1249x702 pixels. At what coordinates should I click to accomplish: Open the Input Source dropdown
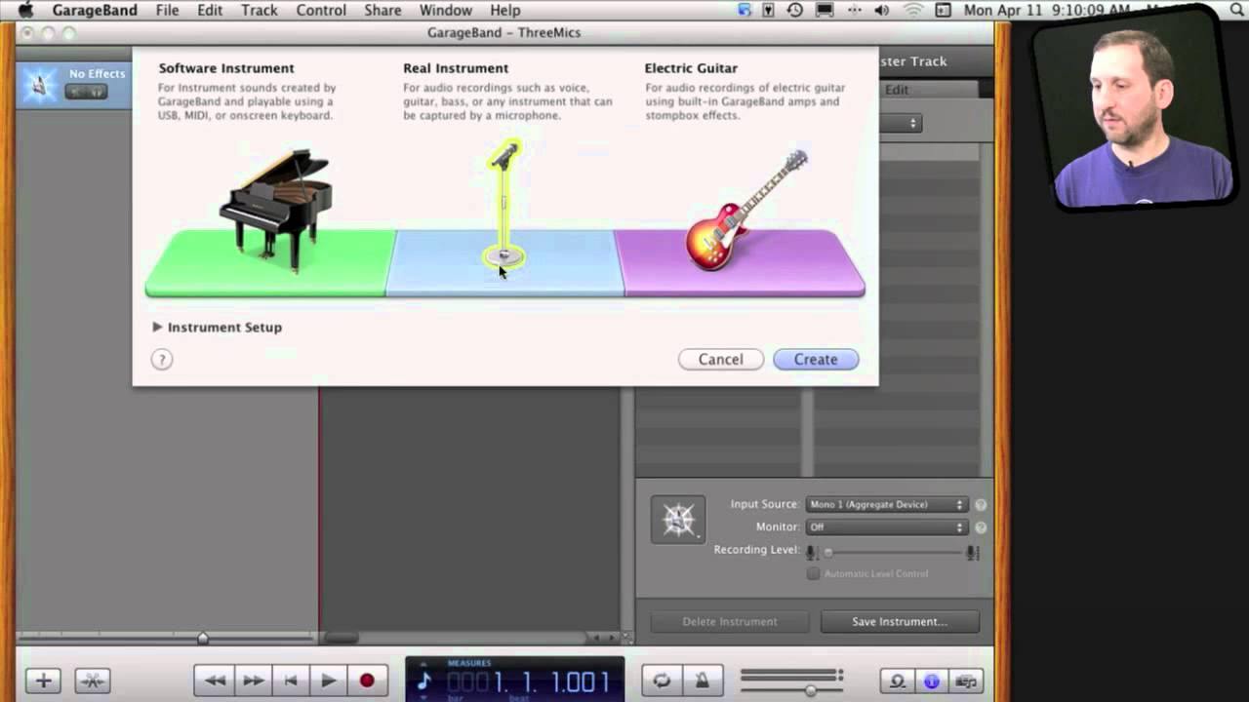coord(886,504)
